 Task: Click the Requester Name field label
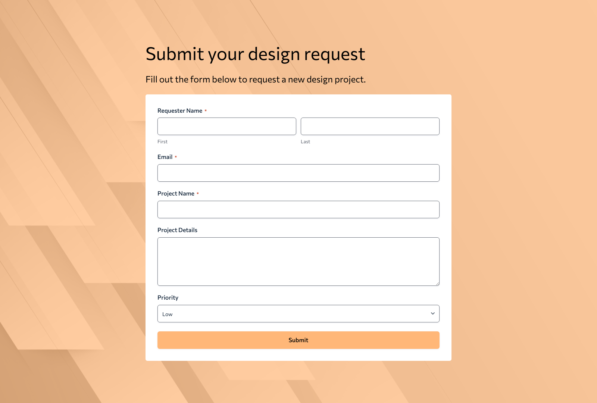tap(180, 110)
